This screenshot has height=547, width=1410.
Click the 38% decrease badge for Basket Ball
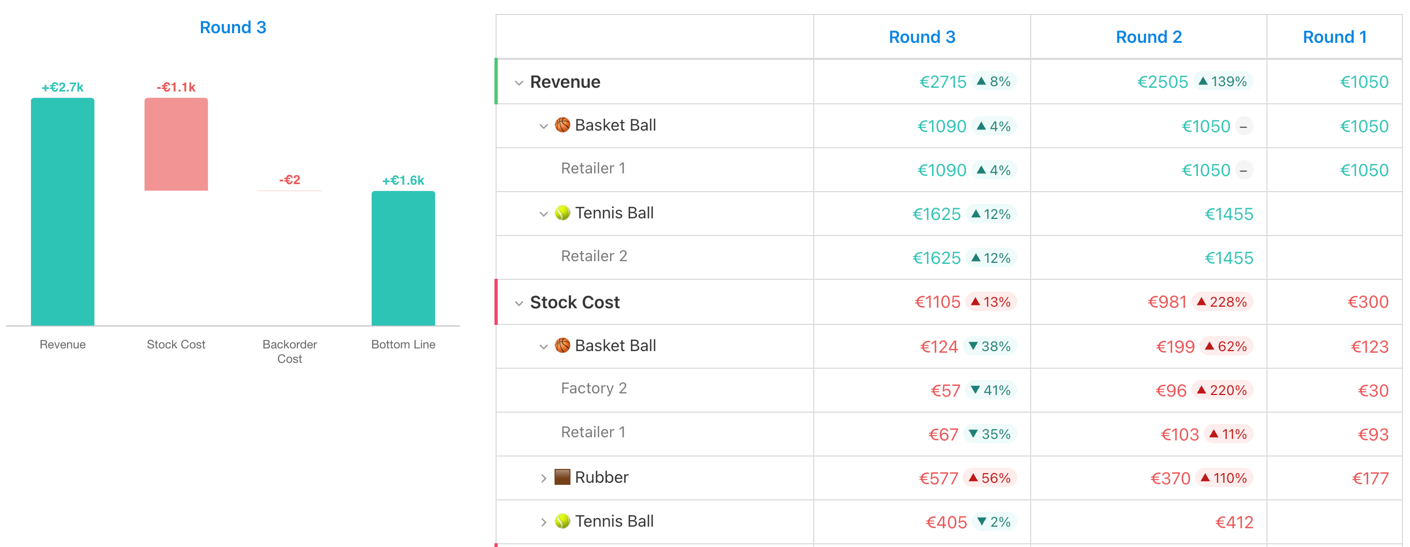[x=989, y=346]
